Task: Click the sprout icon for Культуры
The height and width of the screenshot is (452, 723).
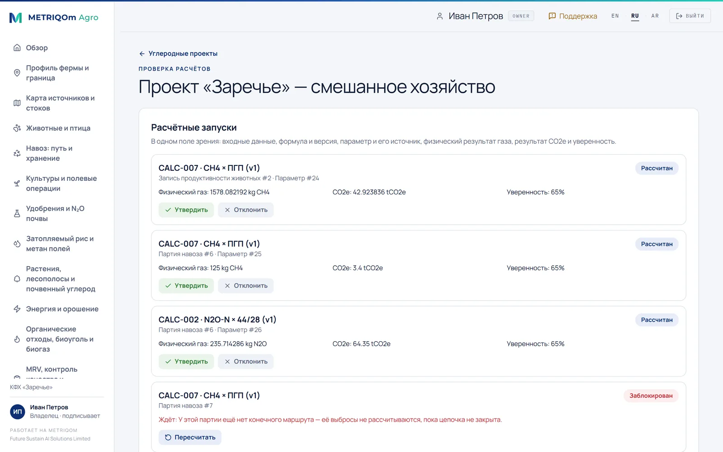Action: point(17,184)
